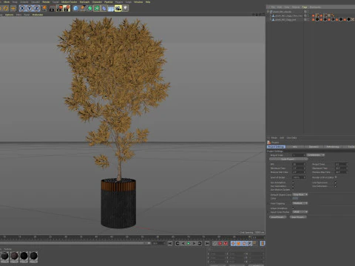Image resolution: width=355 pixels, height=266 pixels.
Task: Render the active view
Action: pos(52,8)
